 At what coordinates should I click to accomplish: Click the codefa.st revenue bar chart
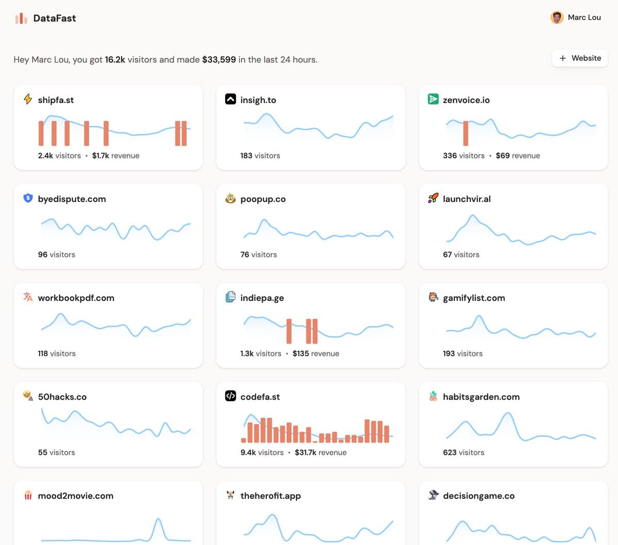click(x=315, y=431)
